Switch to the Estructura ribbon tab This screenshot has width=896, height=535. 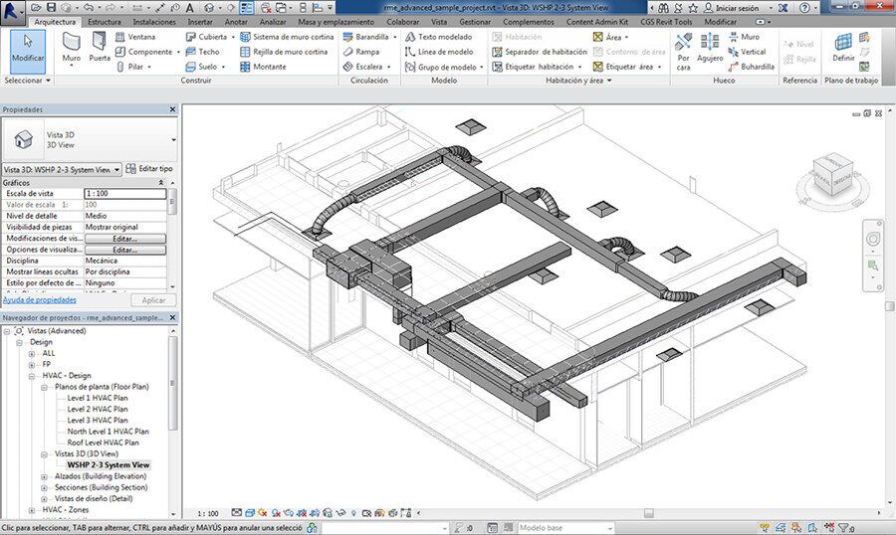pyautogui.click(x=105, y=21)
